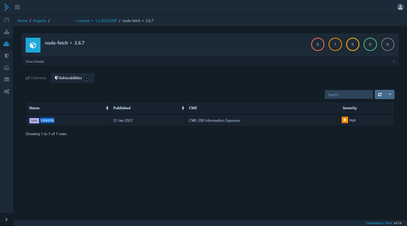Open version 1.5.20220200 breadcrumb link

click(106, 21)
